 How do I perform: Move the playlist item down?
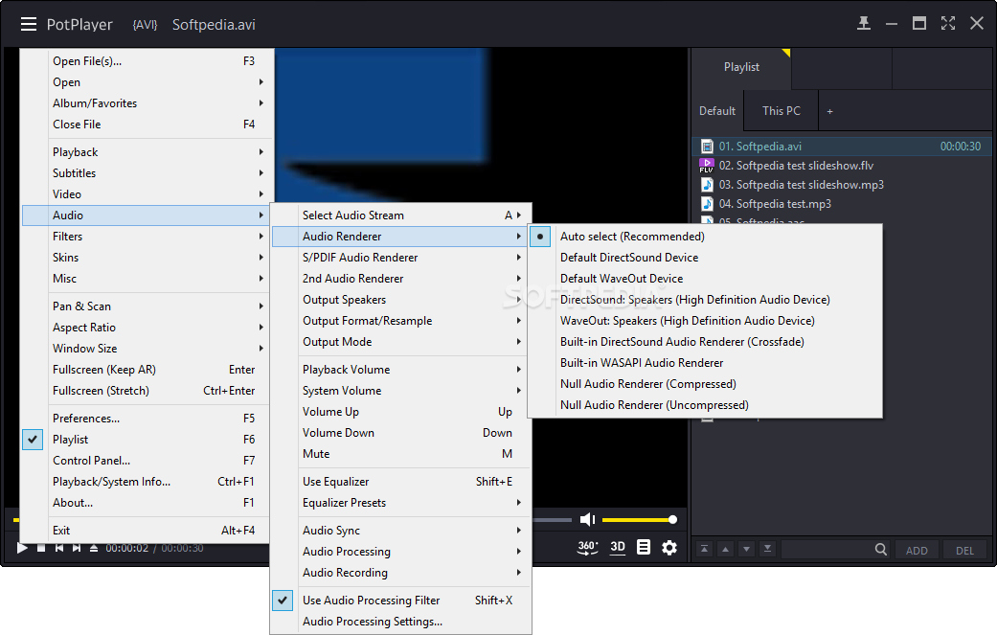(746, 549)
